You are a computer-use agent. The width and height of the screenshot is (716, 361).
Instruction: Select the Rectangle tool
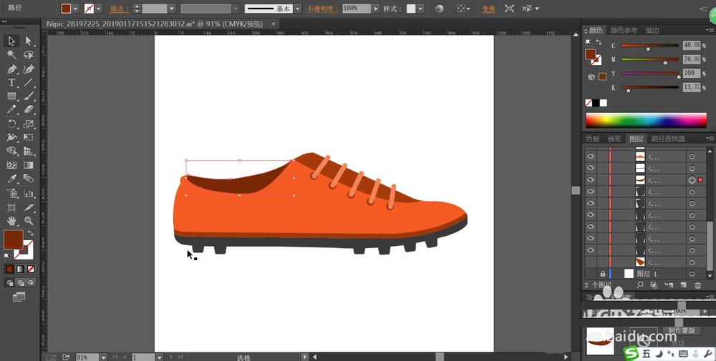11,97
